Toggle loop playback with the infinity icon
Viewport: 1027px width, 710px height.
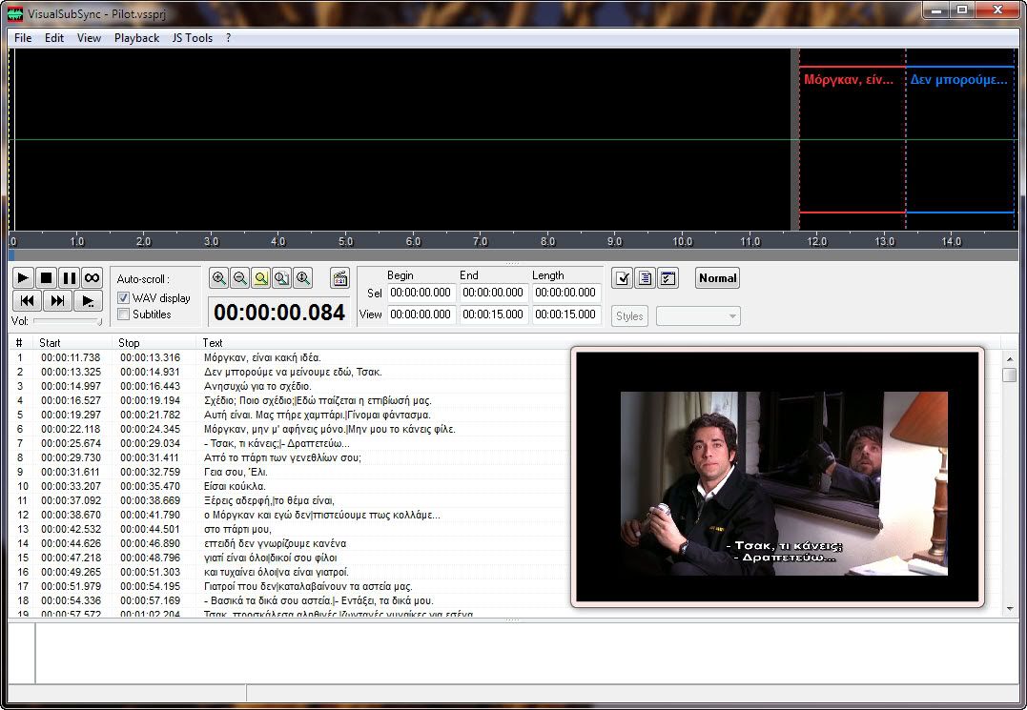click(x=92, y=278)
